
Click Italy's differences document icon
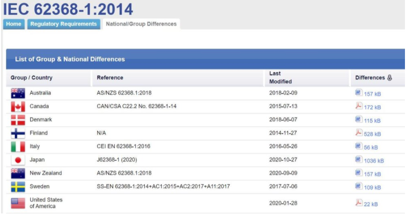pos(358,146)
